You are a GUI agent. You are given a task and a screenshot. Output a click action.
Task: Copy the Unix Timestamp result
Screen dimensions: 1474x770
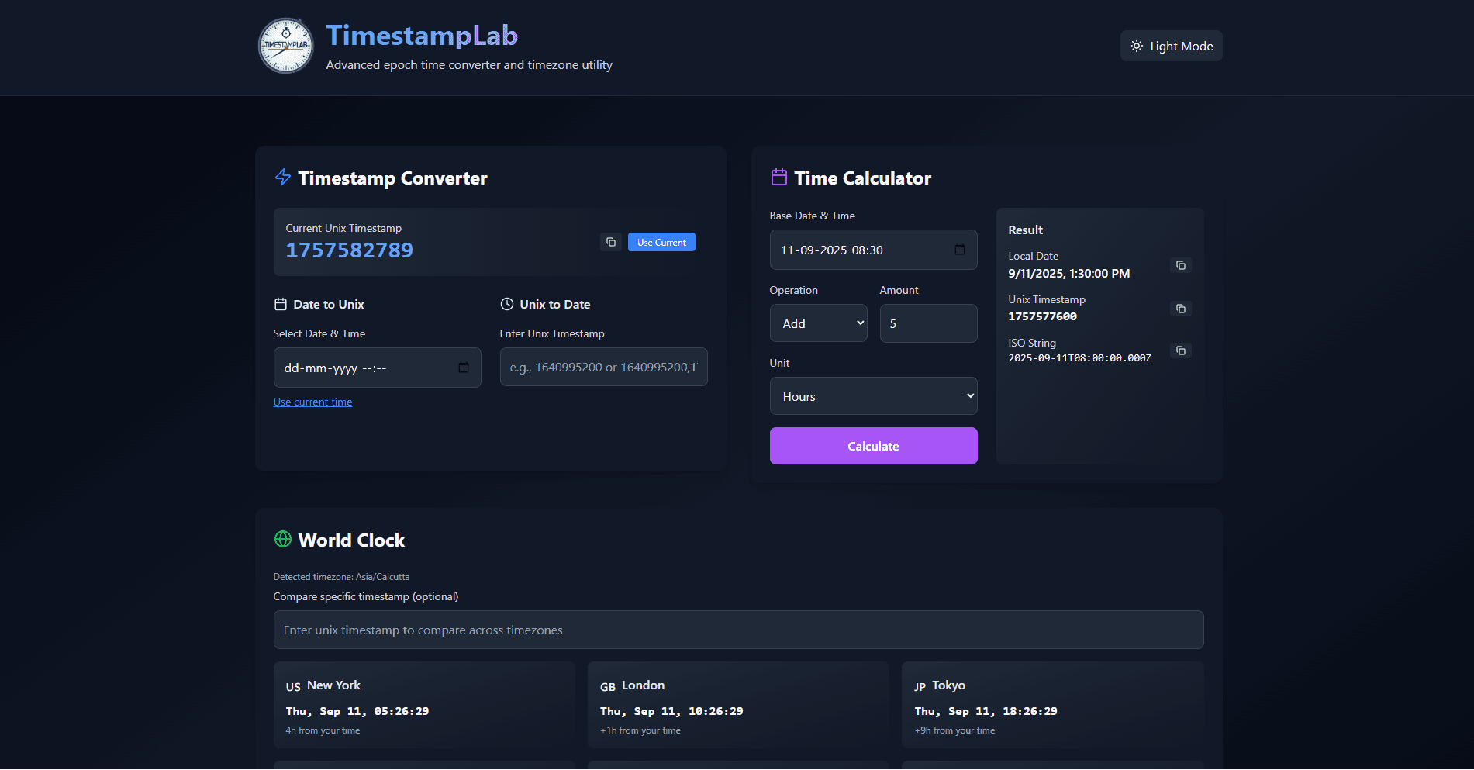point(1180,309)
